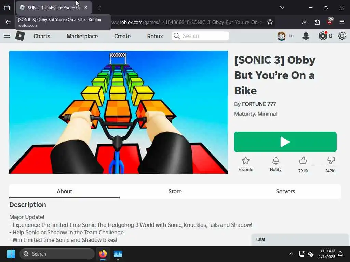
Task: Focus the Roblox search field
Action: pos(200,36)
